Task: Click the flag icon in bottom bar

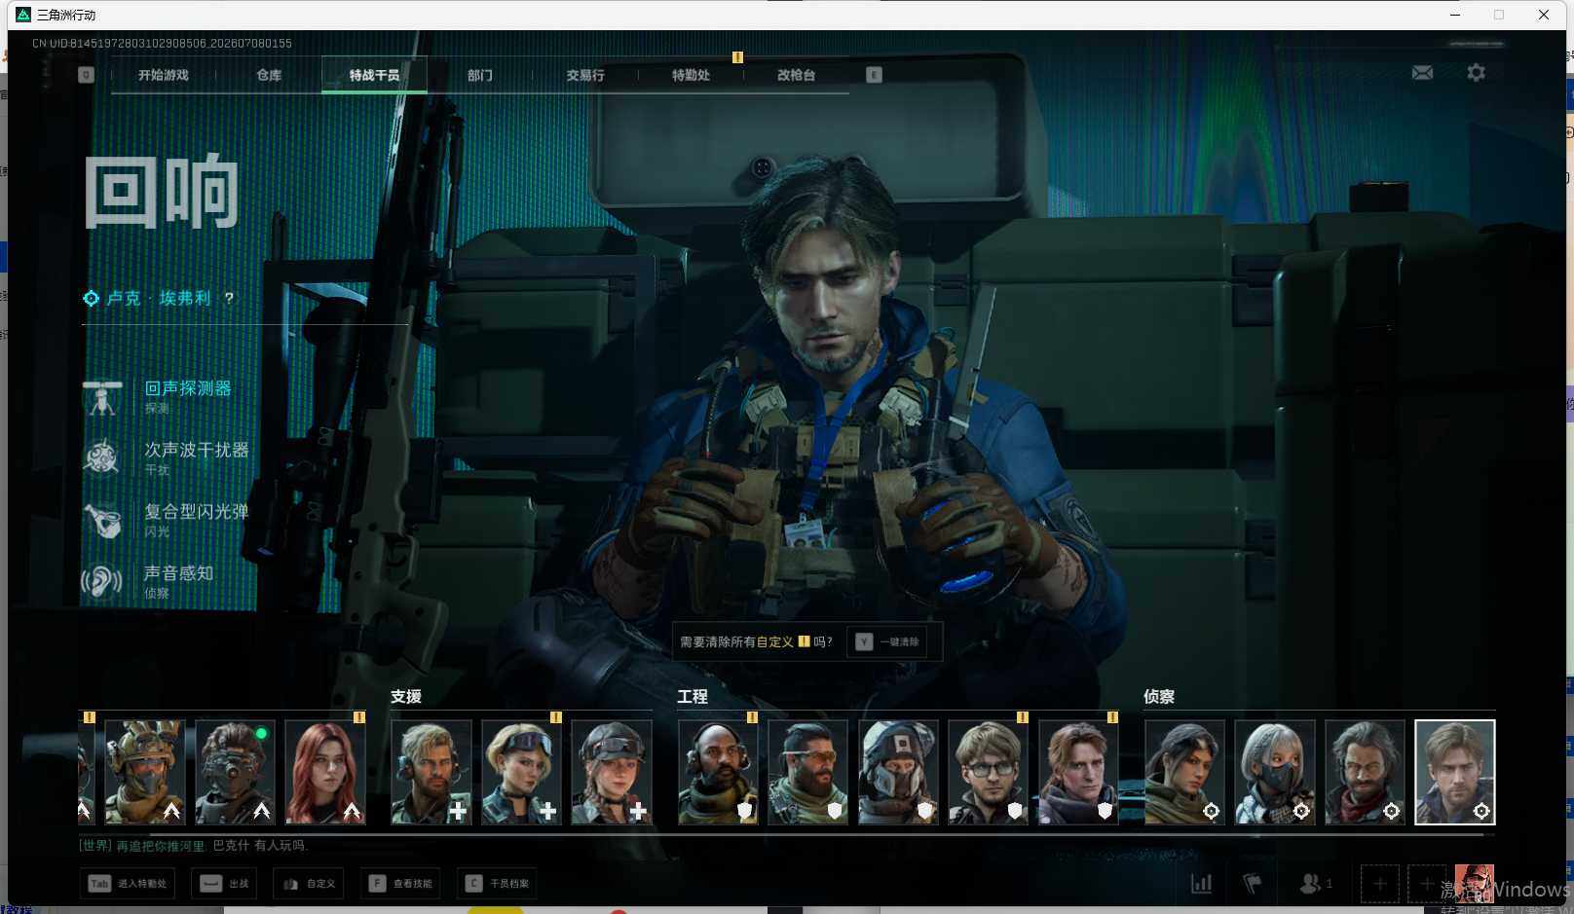Action: (x=1253, y=884)
